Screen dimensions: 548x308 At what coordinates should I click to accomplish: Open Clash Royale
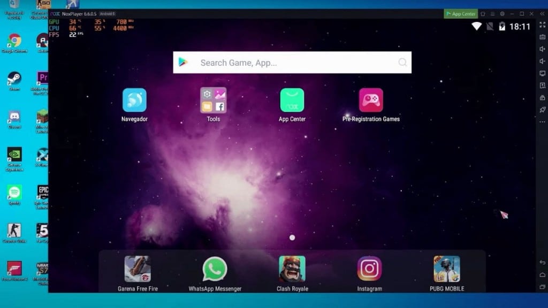[x=292, y=270]
